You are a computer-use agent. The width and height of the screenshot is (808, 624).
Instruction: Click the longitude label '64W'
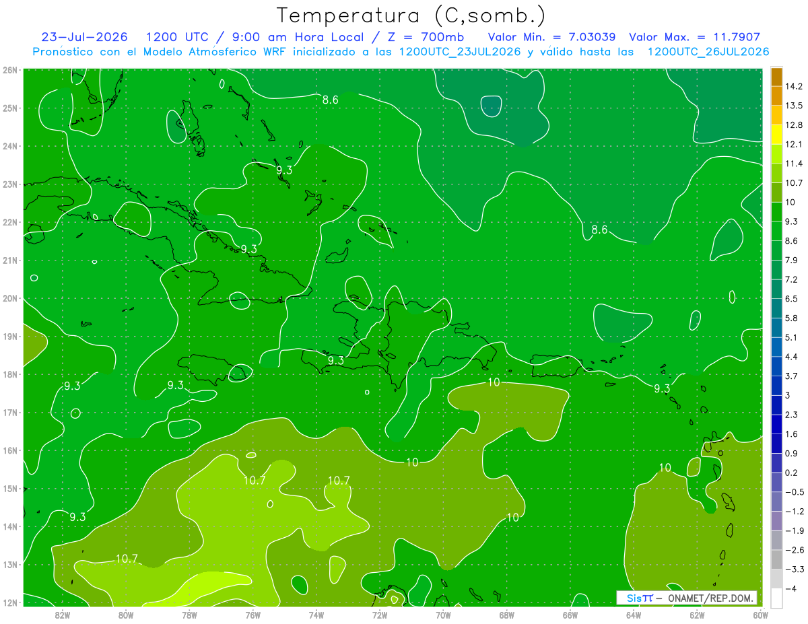click(x=634, y=615)
